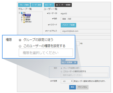This screenshot has height=93, width=113.
Task: Click the 企画部 folder icon
Action: pos(24,17)
